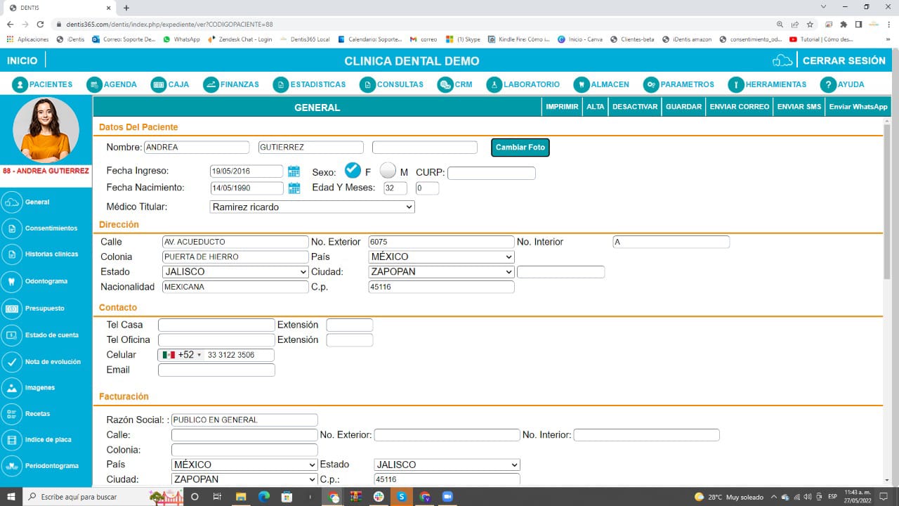Open the Nota de evolución checkmark icon
Image resolution: width=899 pixels, height=506 pixels.
11,361
